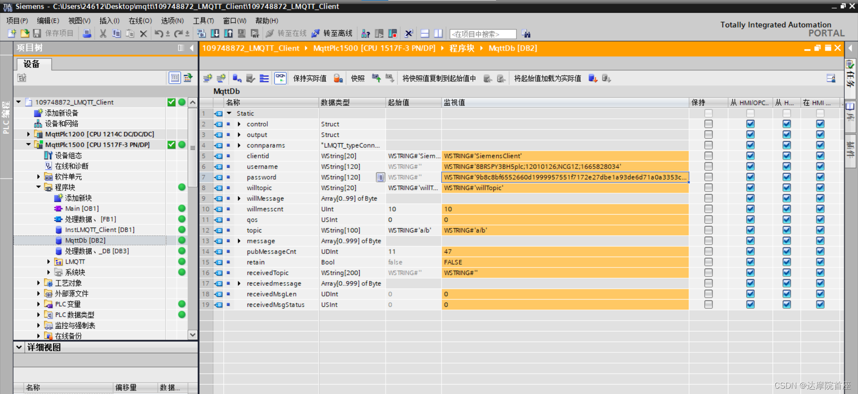Open the 编辑(E) menu
This screenshot has width=858, height=394.
[x=48, y=21]
